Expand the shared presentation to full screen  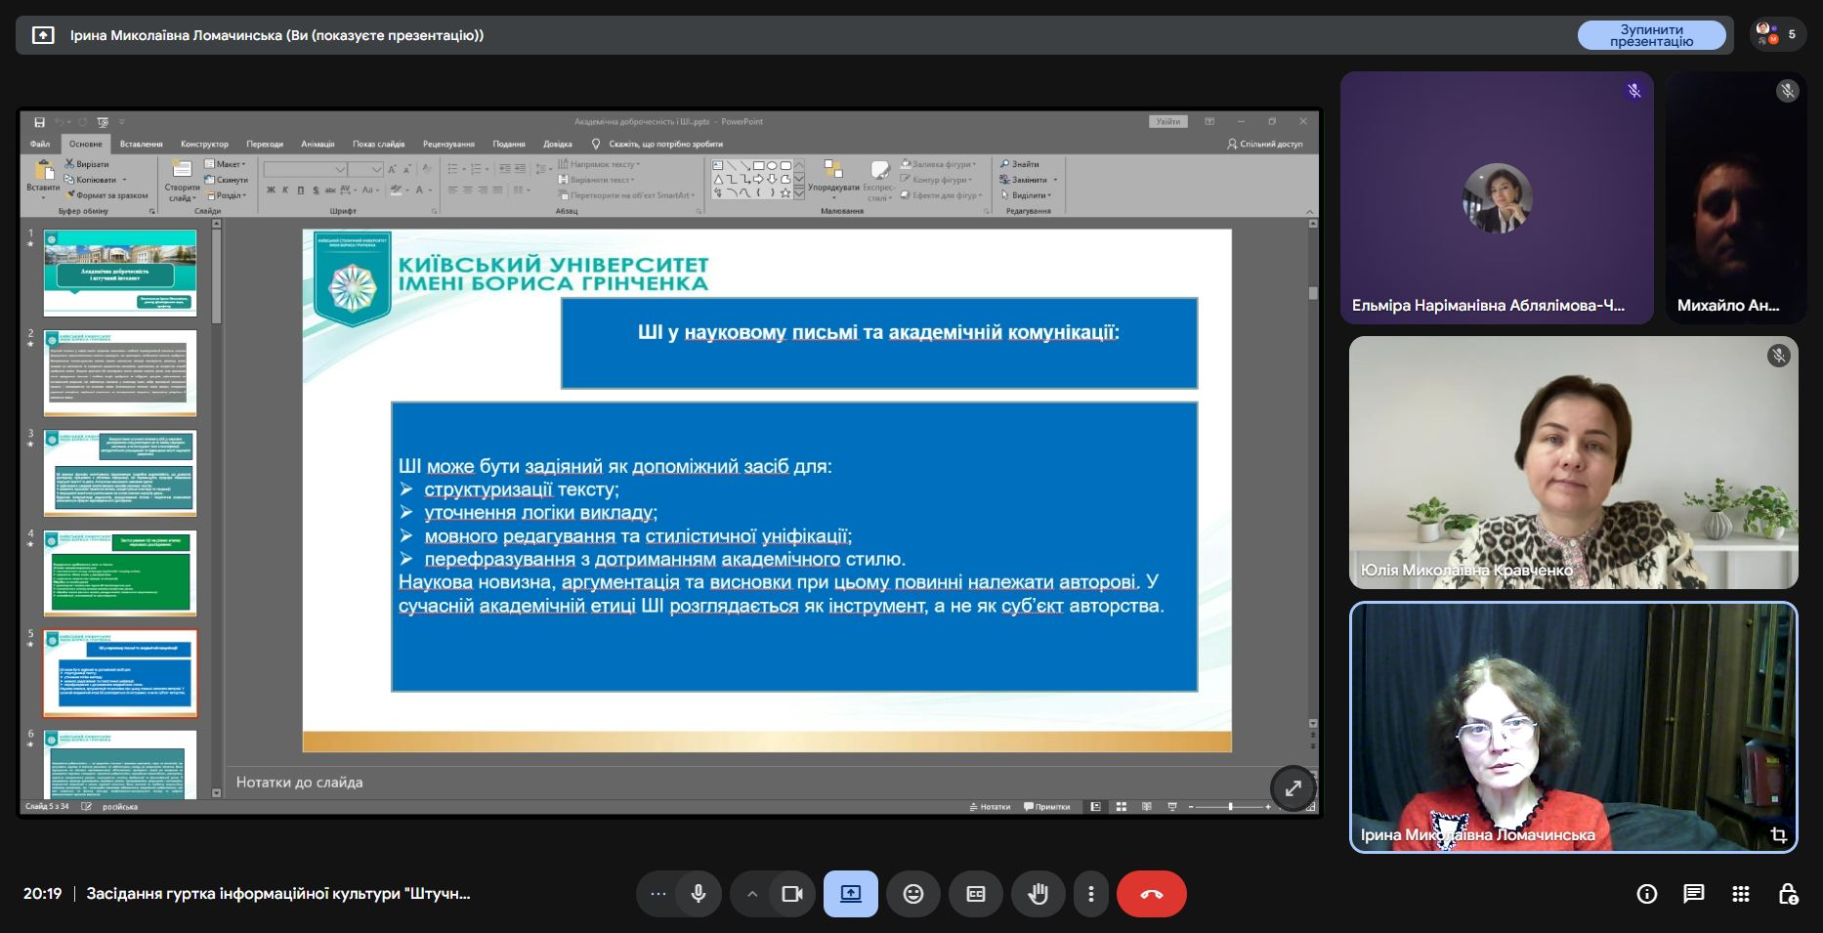[x=1293, y=788]
